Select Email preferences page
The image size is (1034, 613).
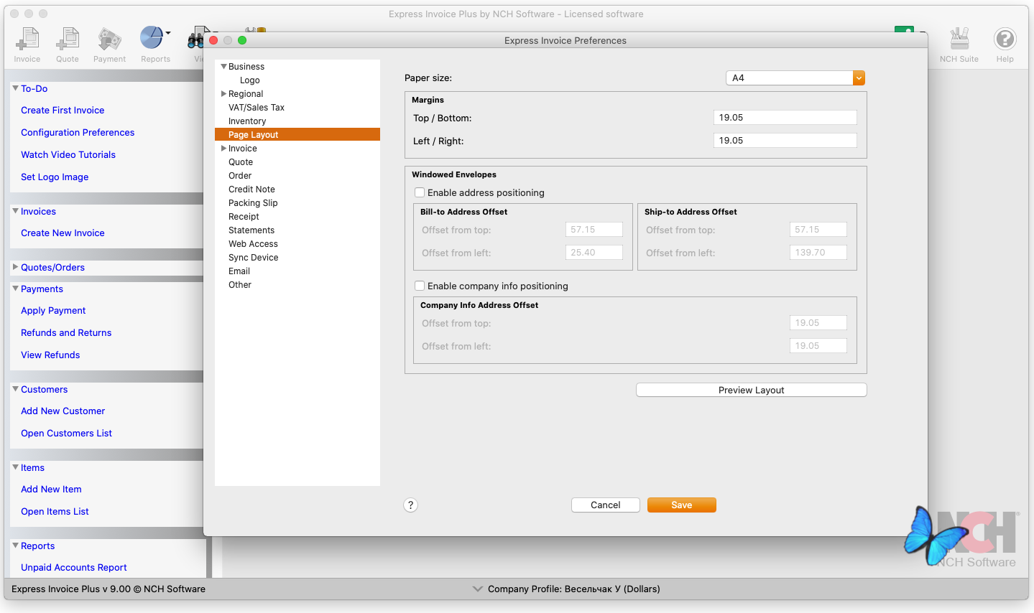pos(239,271)
